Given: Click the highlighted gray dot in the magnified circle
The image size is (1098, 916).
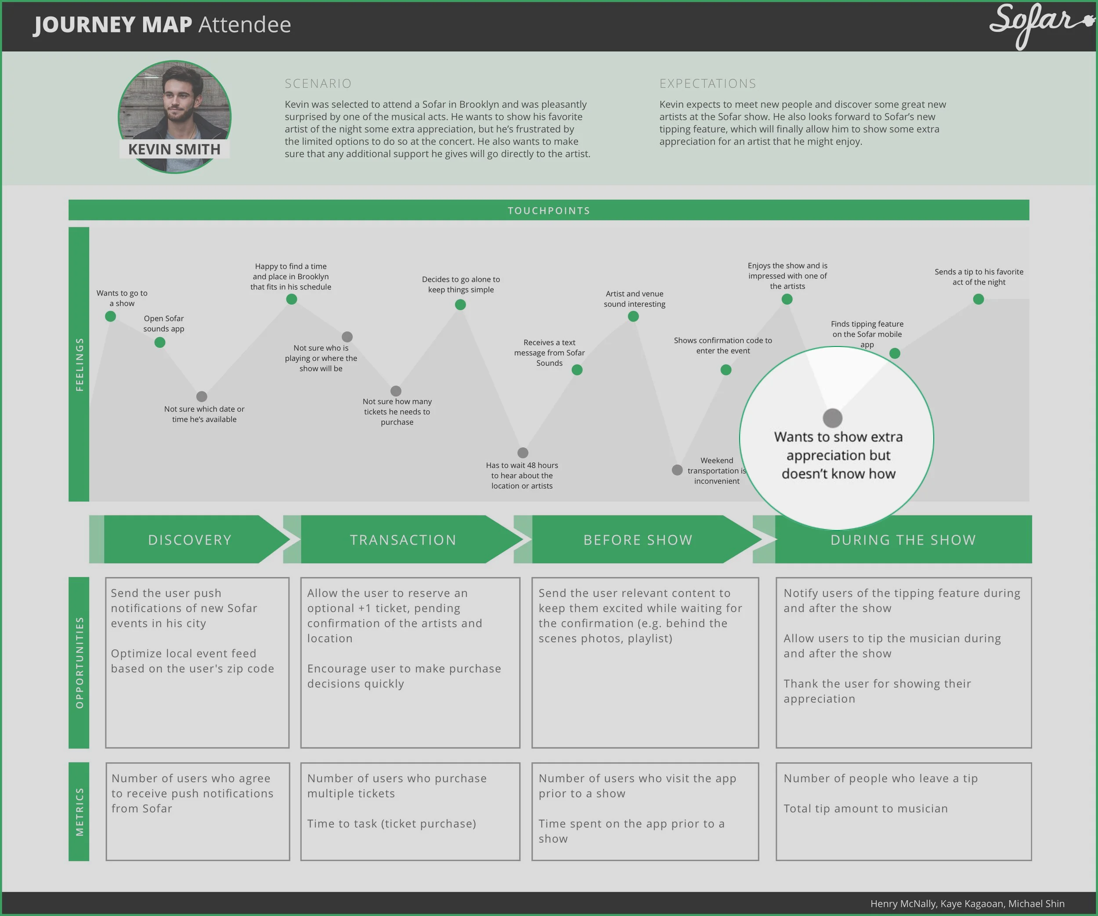Looking at the screenshot, I should pyautogui.click(x=833, y=418).
